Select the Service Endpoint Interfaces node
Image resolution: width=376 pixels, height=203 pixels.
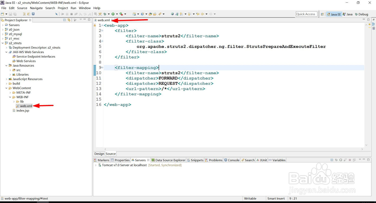point(36,57)
